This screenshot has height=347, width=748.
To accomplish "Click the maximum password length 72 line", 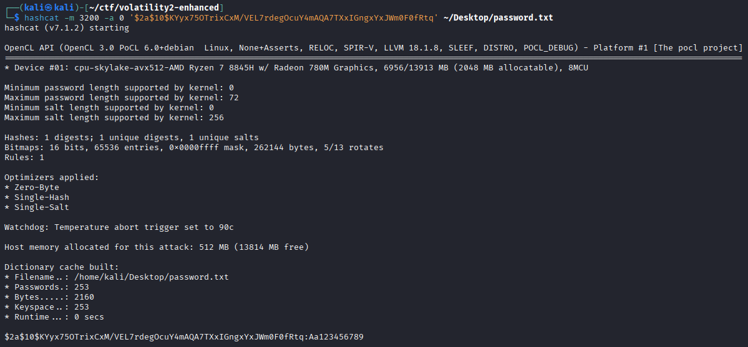I will pos(122,98).
